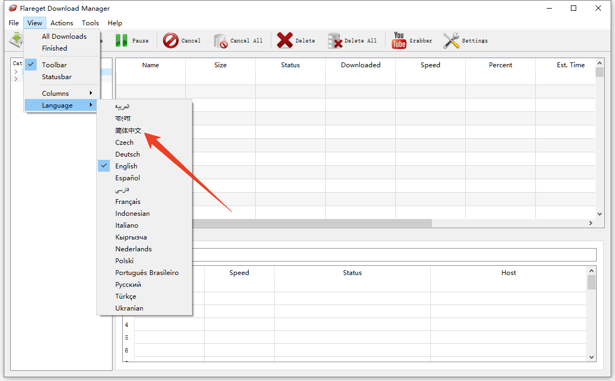Click the downloads table horizontal scrollbar thumb

[x=312, y=223]
